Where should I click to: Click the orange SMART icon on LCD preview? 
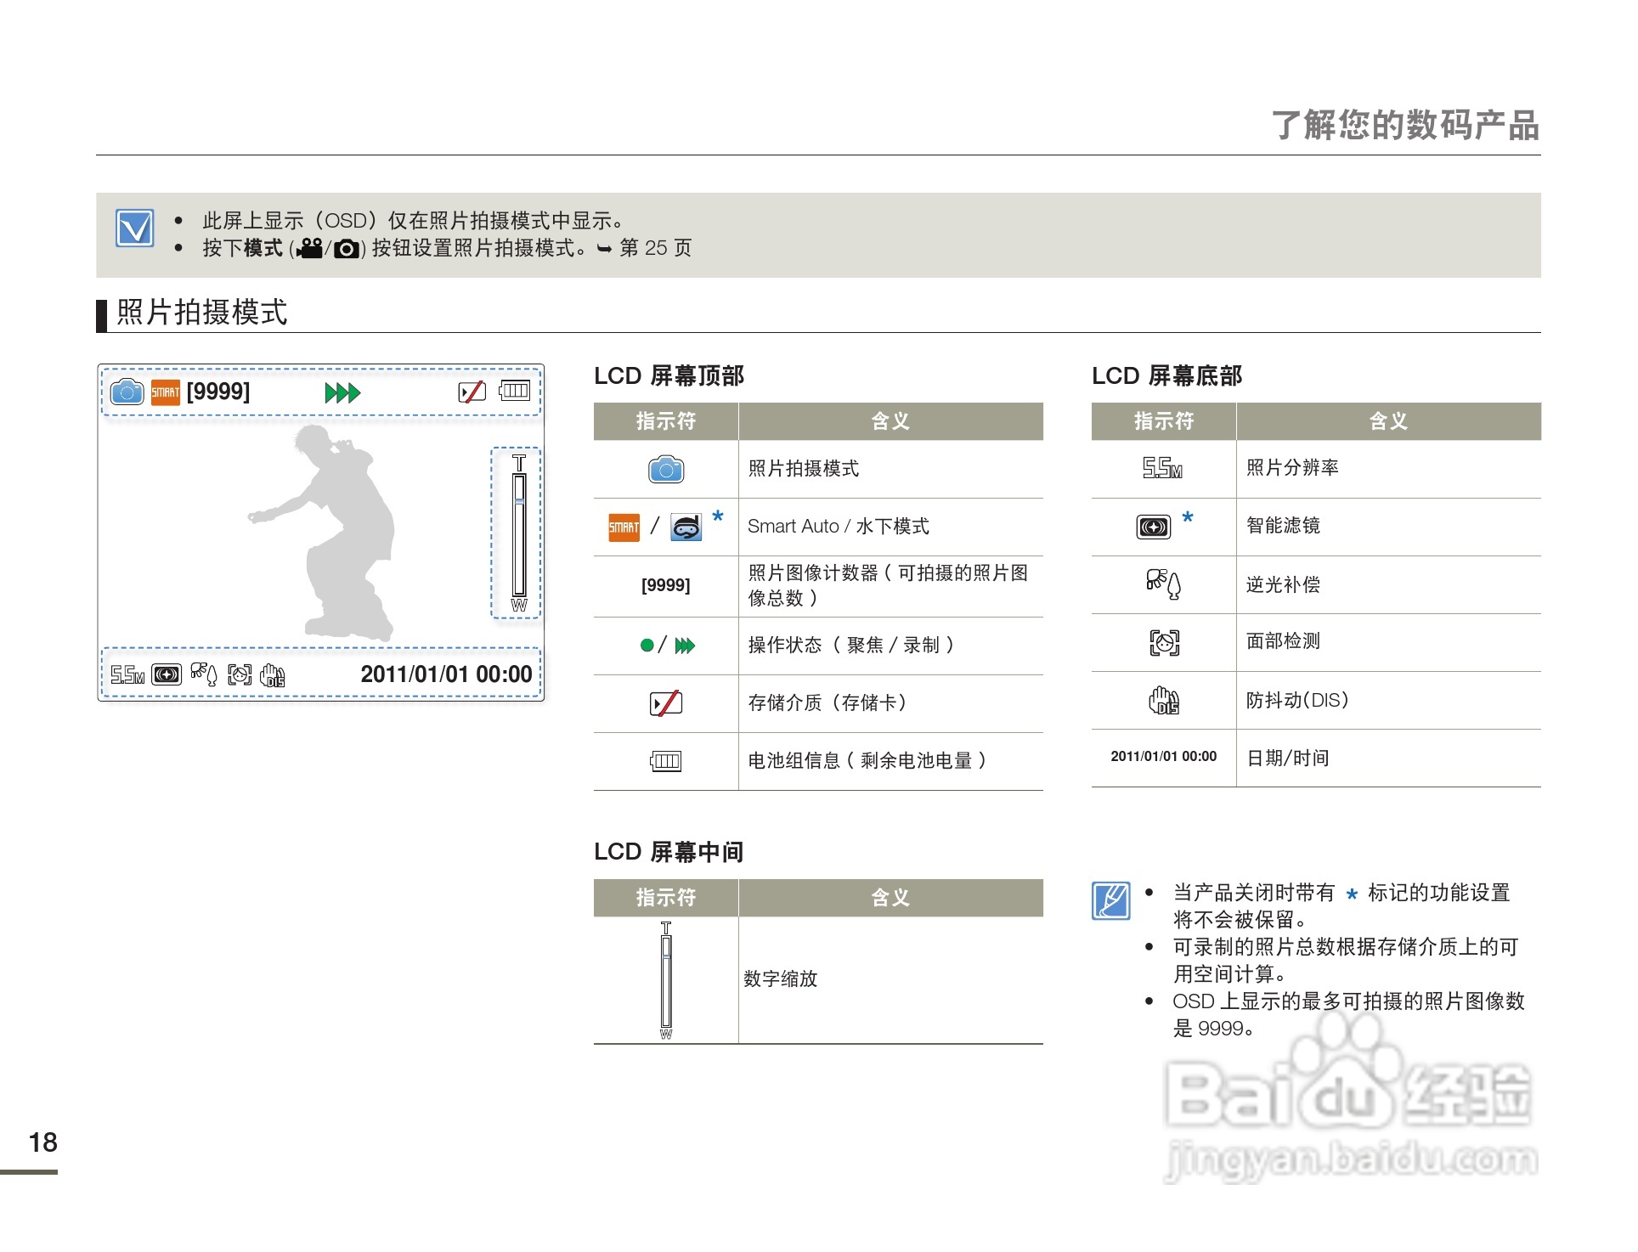click(166, 392)
